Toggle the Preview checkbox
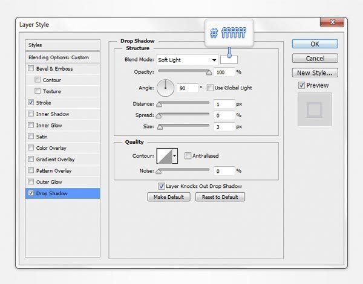363x284 pixels. [x=301, y=85]
